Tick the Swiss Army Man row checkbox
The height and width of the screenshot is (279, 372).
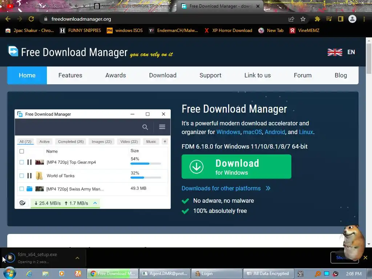[x=21, y=189]
